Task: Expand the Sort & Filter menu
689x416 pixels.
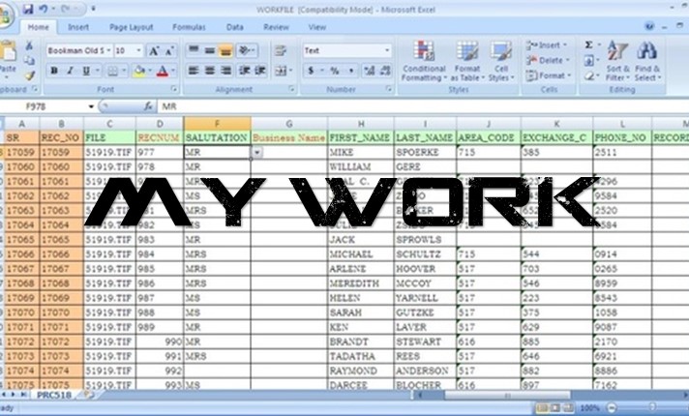Action: 617,61
